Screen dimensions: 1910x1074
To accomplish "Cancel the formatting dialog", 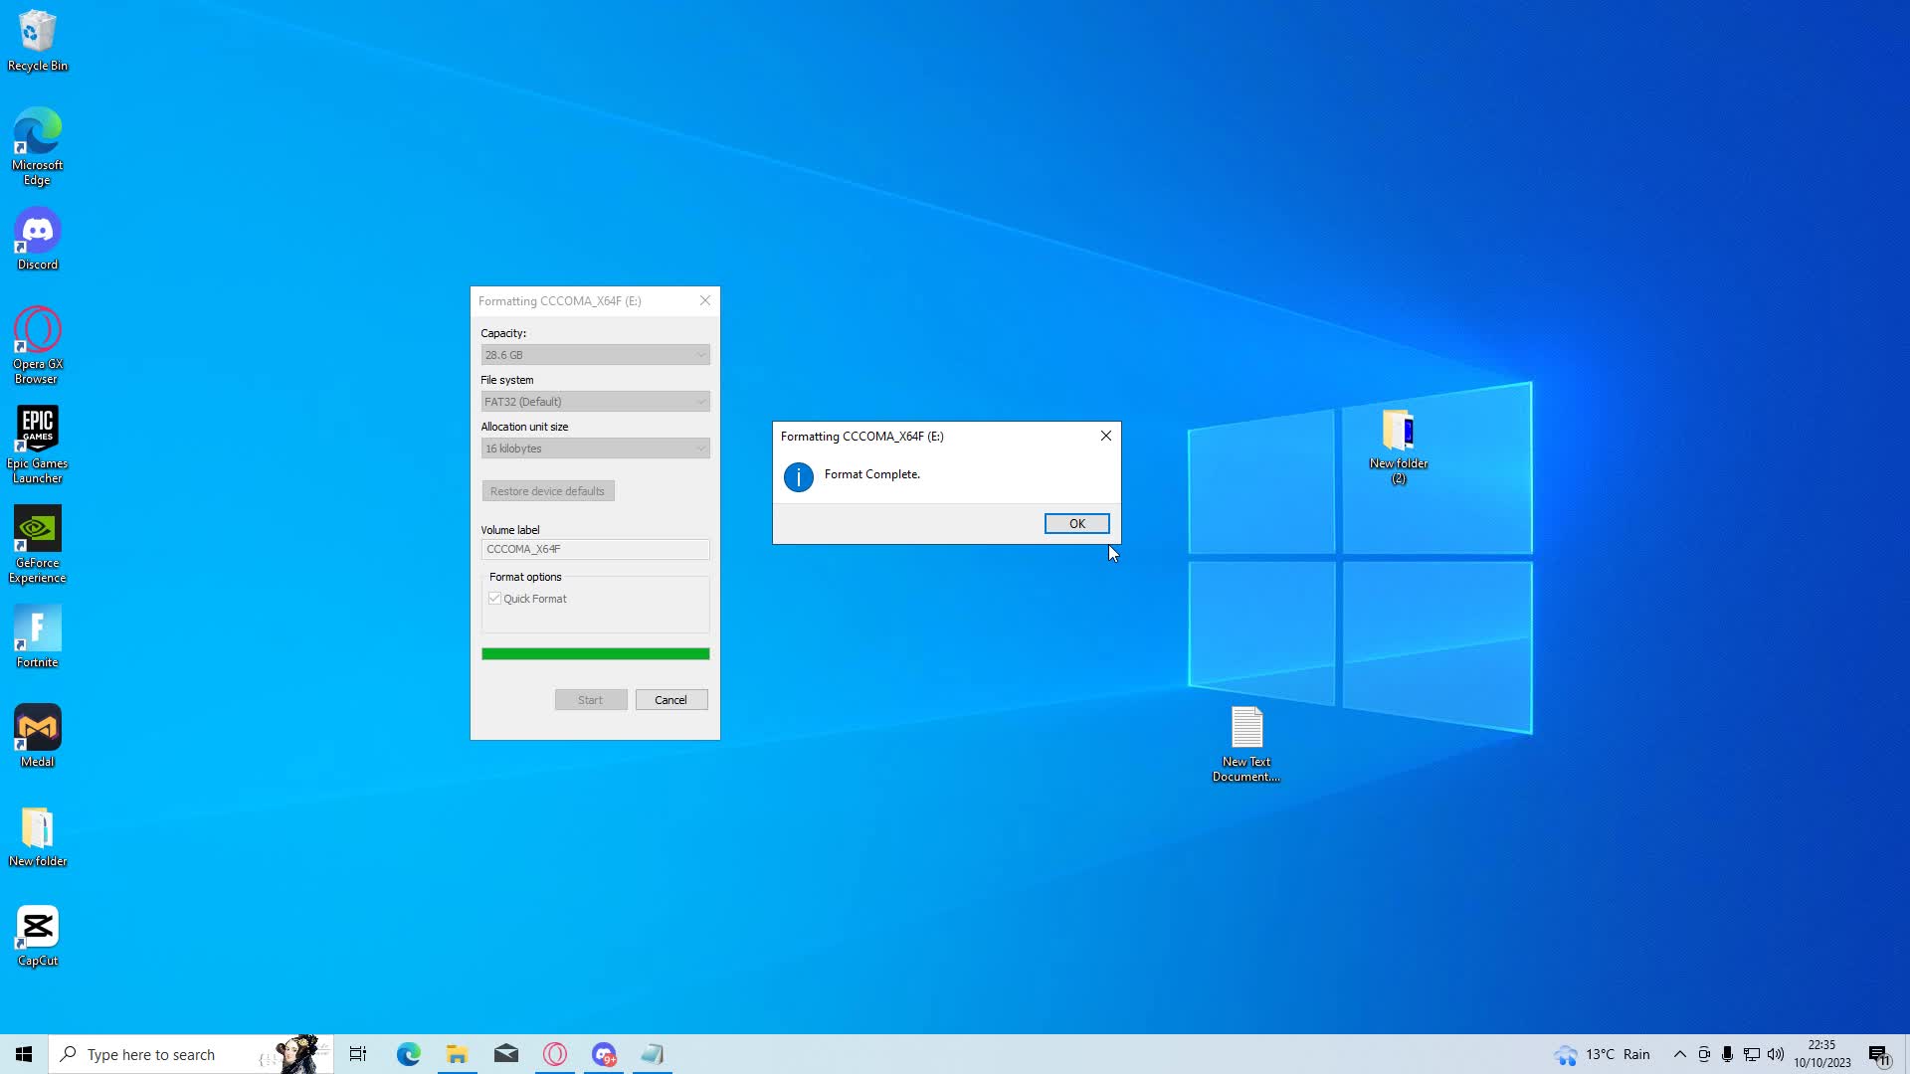I will 671,699.
